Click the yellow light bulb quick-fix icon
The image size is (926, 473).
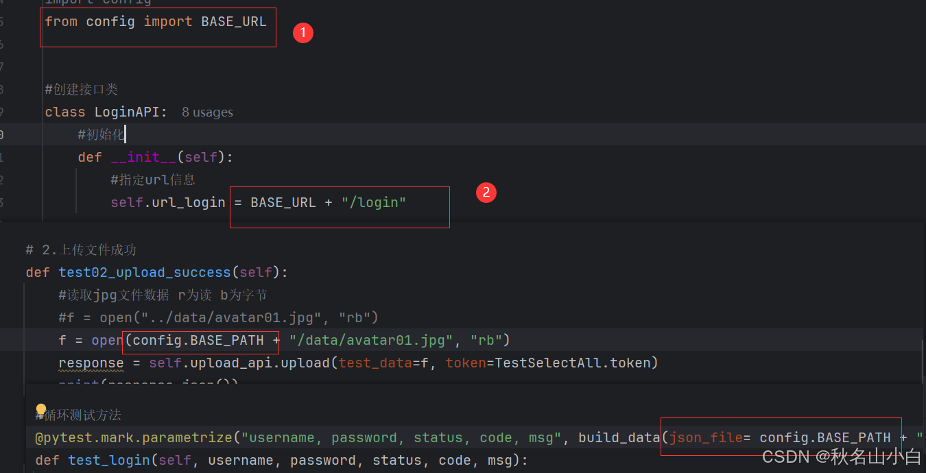[40, 409]
